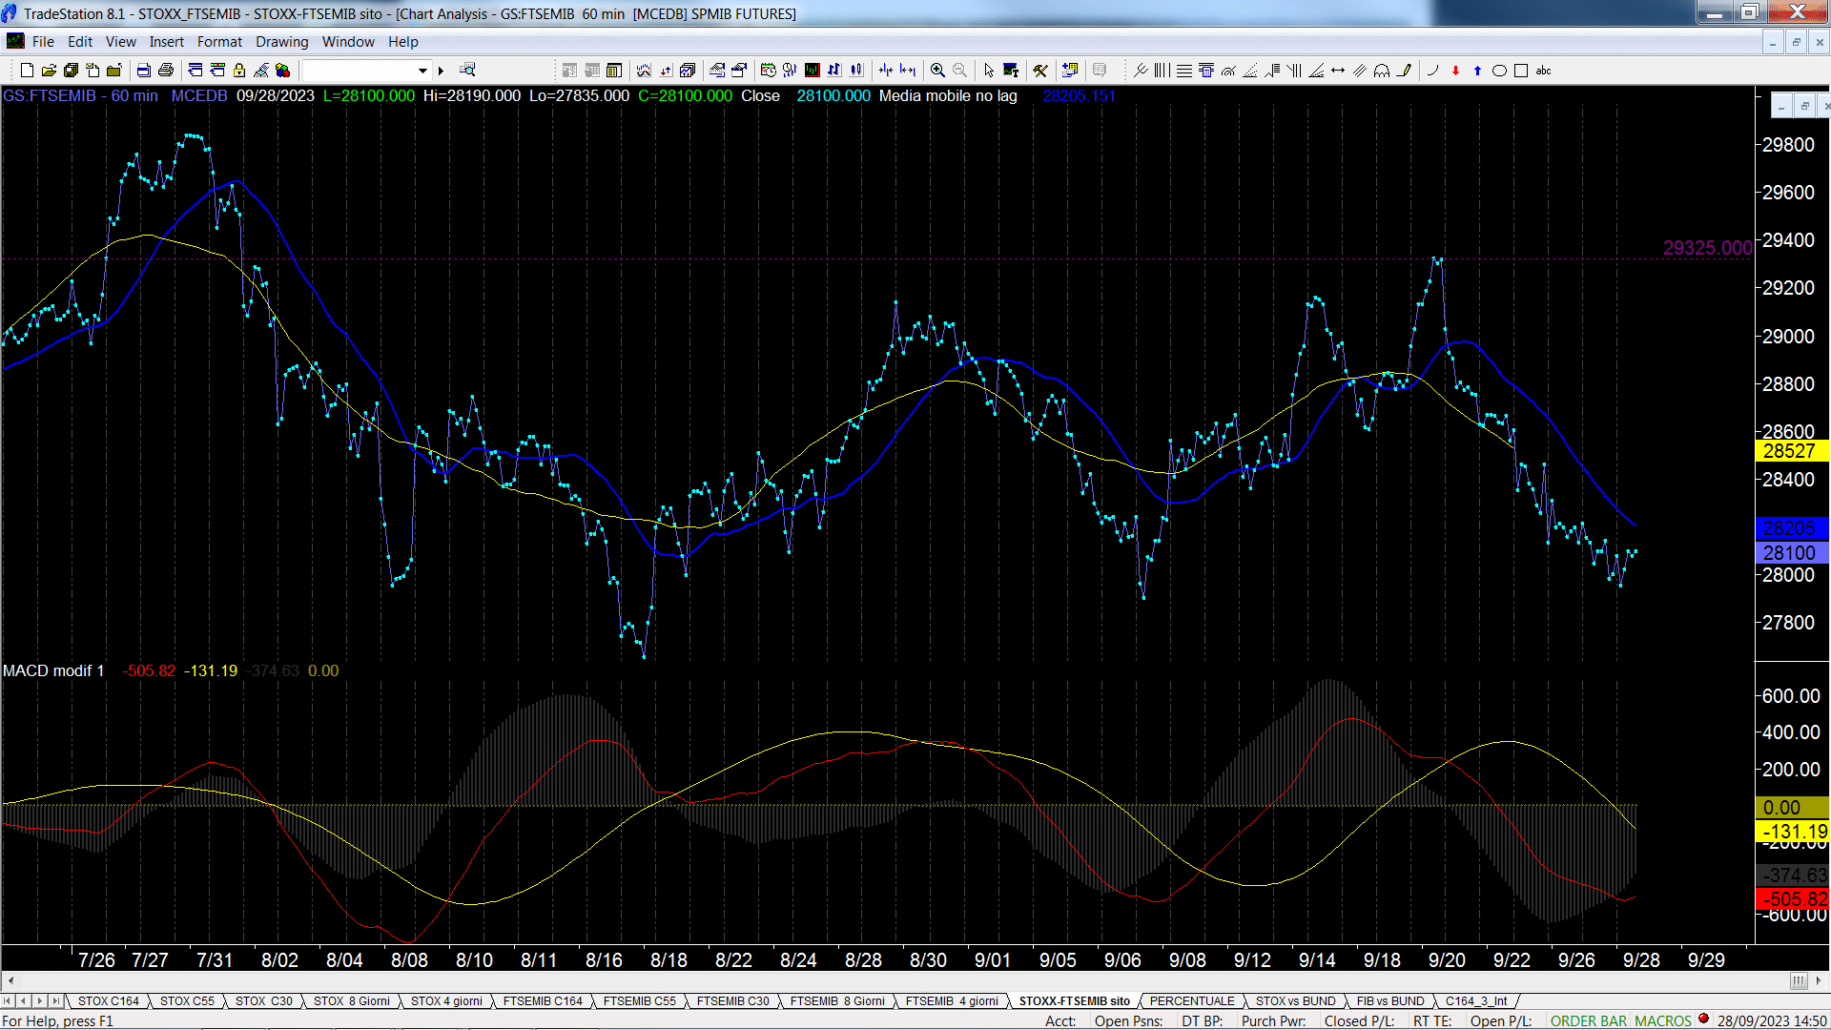Click the MACROS status label
Screen dimensions: 1831x1030
1663,1020
